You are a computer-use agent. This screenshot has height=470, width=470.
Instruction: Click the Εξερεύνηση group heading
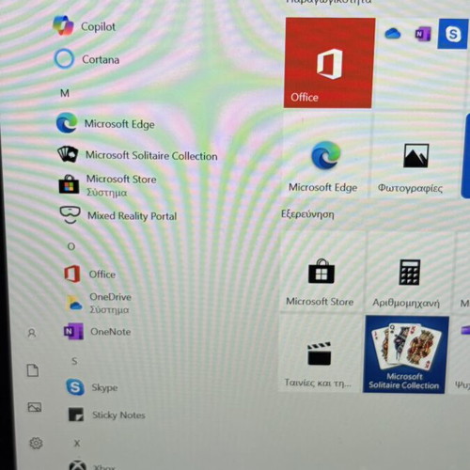pyautogui.click(x=307, y=214)
